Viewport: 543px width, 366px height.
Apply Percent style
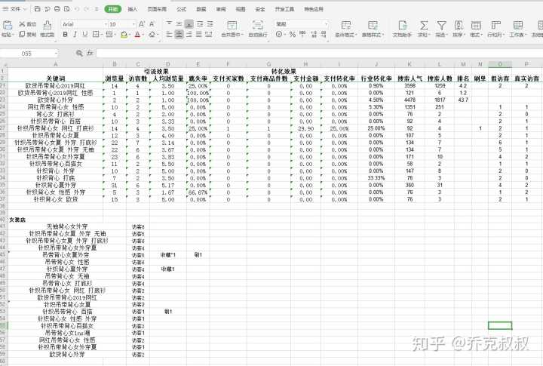click(293, 34)
